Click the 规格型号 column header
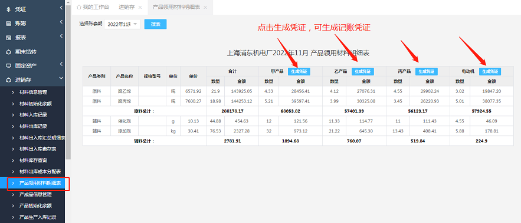Viewport: 521px width, 223px height. (152, 76)
